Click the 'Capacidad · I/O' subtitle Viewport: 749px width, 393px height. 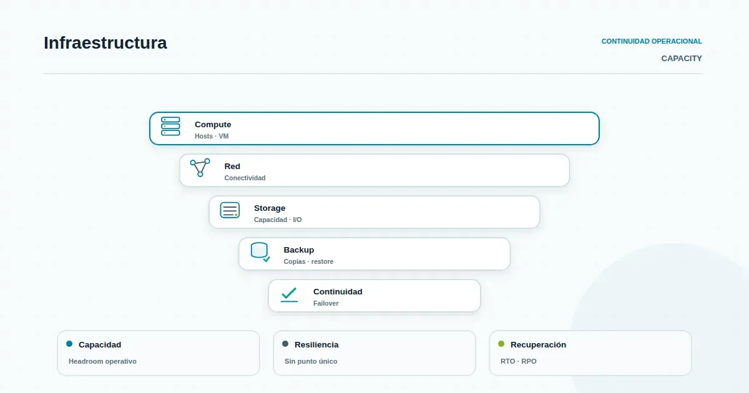pyautogui.click(x=278, y=220)
